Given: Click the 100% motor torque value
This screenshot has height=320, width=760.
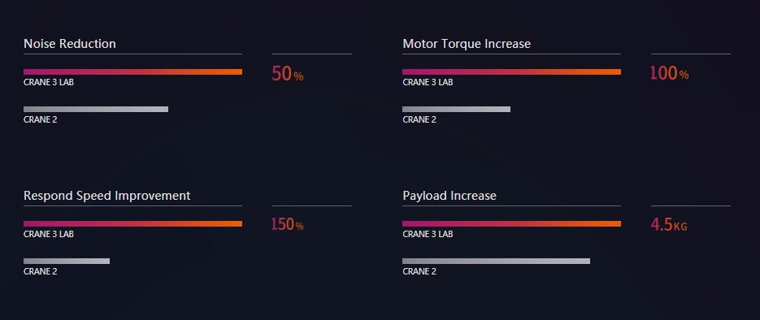Looking at the screenshot, I should (669, 74).
